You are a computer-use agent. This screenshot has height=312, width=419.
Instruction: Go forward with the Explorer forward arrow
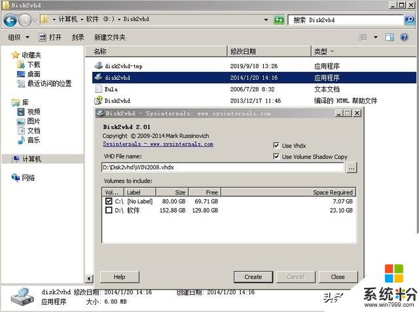25,20
